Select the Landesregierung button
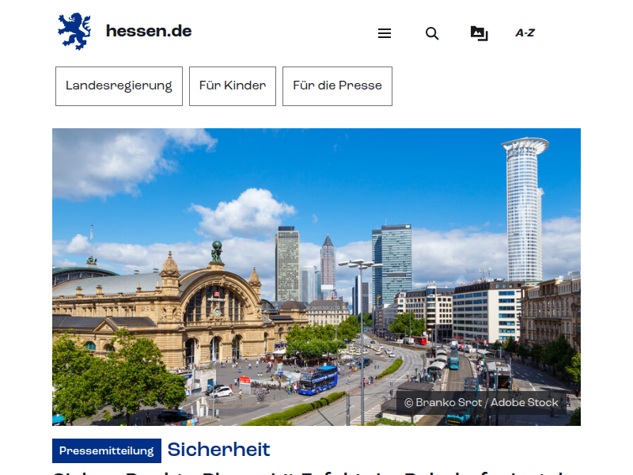The image size is (633, 475). click(119, 86)
